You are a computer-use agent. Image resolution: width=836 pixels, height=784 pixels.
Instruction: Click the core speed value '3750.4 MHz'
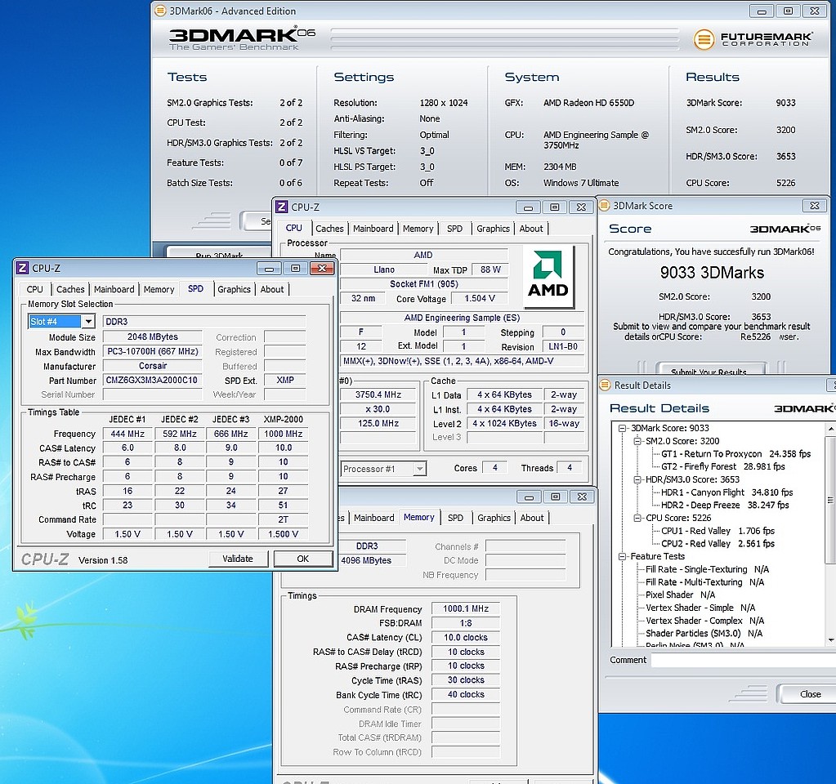[x=378, y=394]
